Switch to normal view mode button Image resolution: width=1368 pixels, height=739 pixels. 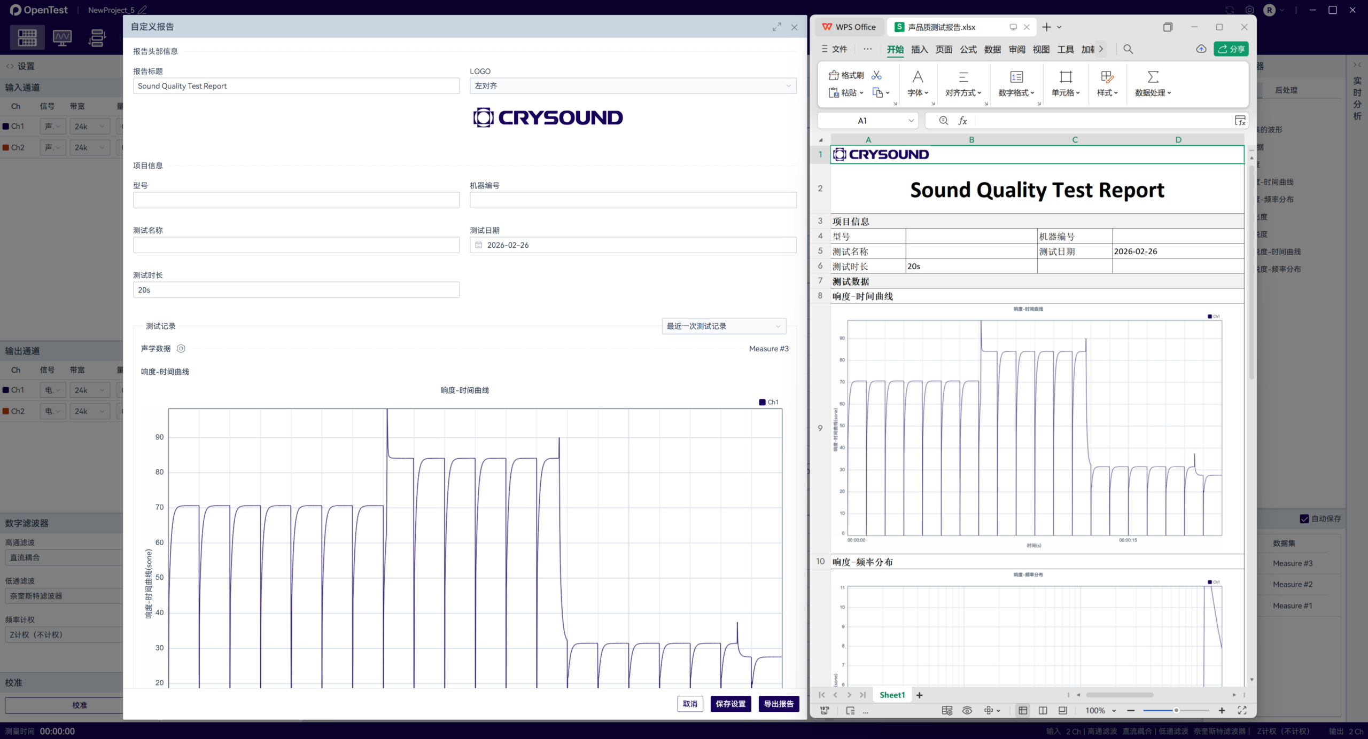tap(1023, 710)
